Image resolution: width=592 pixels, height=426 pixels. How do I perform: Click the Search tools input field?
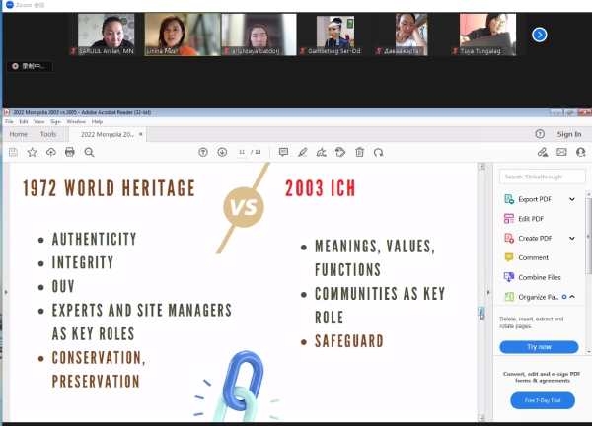coord(541,177)
